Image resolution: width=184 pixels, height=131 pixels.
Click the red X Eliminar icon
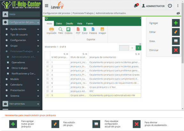(x=176, y=50)
